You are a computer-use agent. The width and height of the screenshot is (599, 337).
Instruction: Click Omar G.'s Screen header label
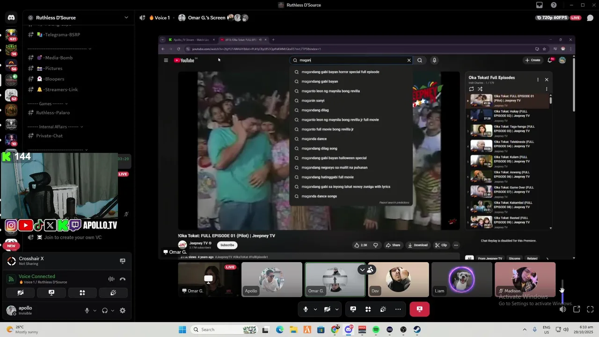click(x=206, y=18)
